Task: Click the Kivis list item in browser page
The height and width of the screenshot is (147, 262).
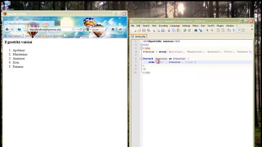Action: click(16, 62)
